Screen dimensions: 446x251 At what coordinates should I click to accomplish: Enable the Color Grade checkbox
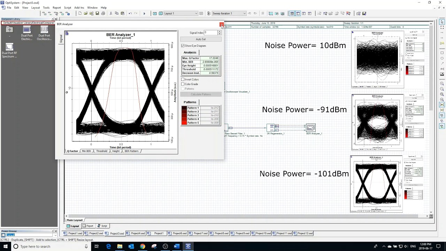click(183, 84)
